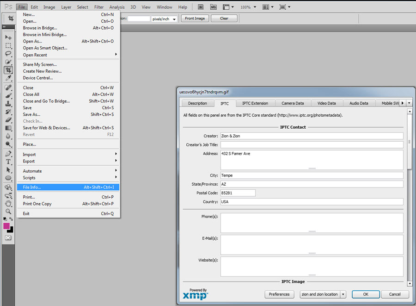Reset default foreground and background colors

(5, 219)
